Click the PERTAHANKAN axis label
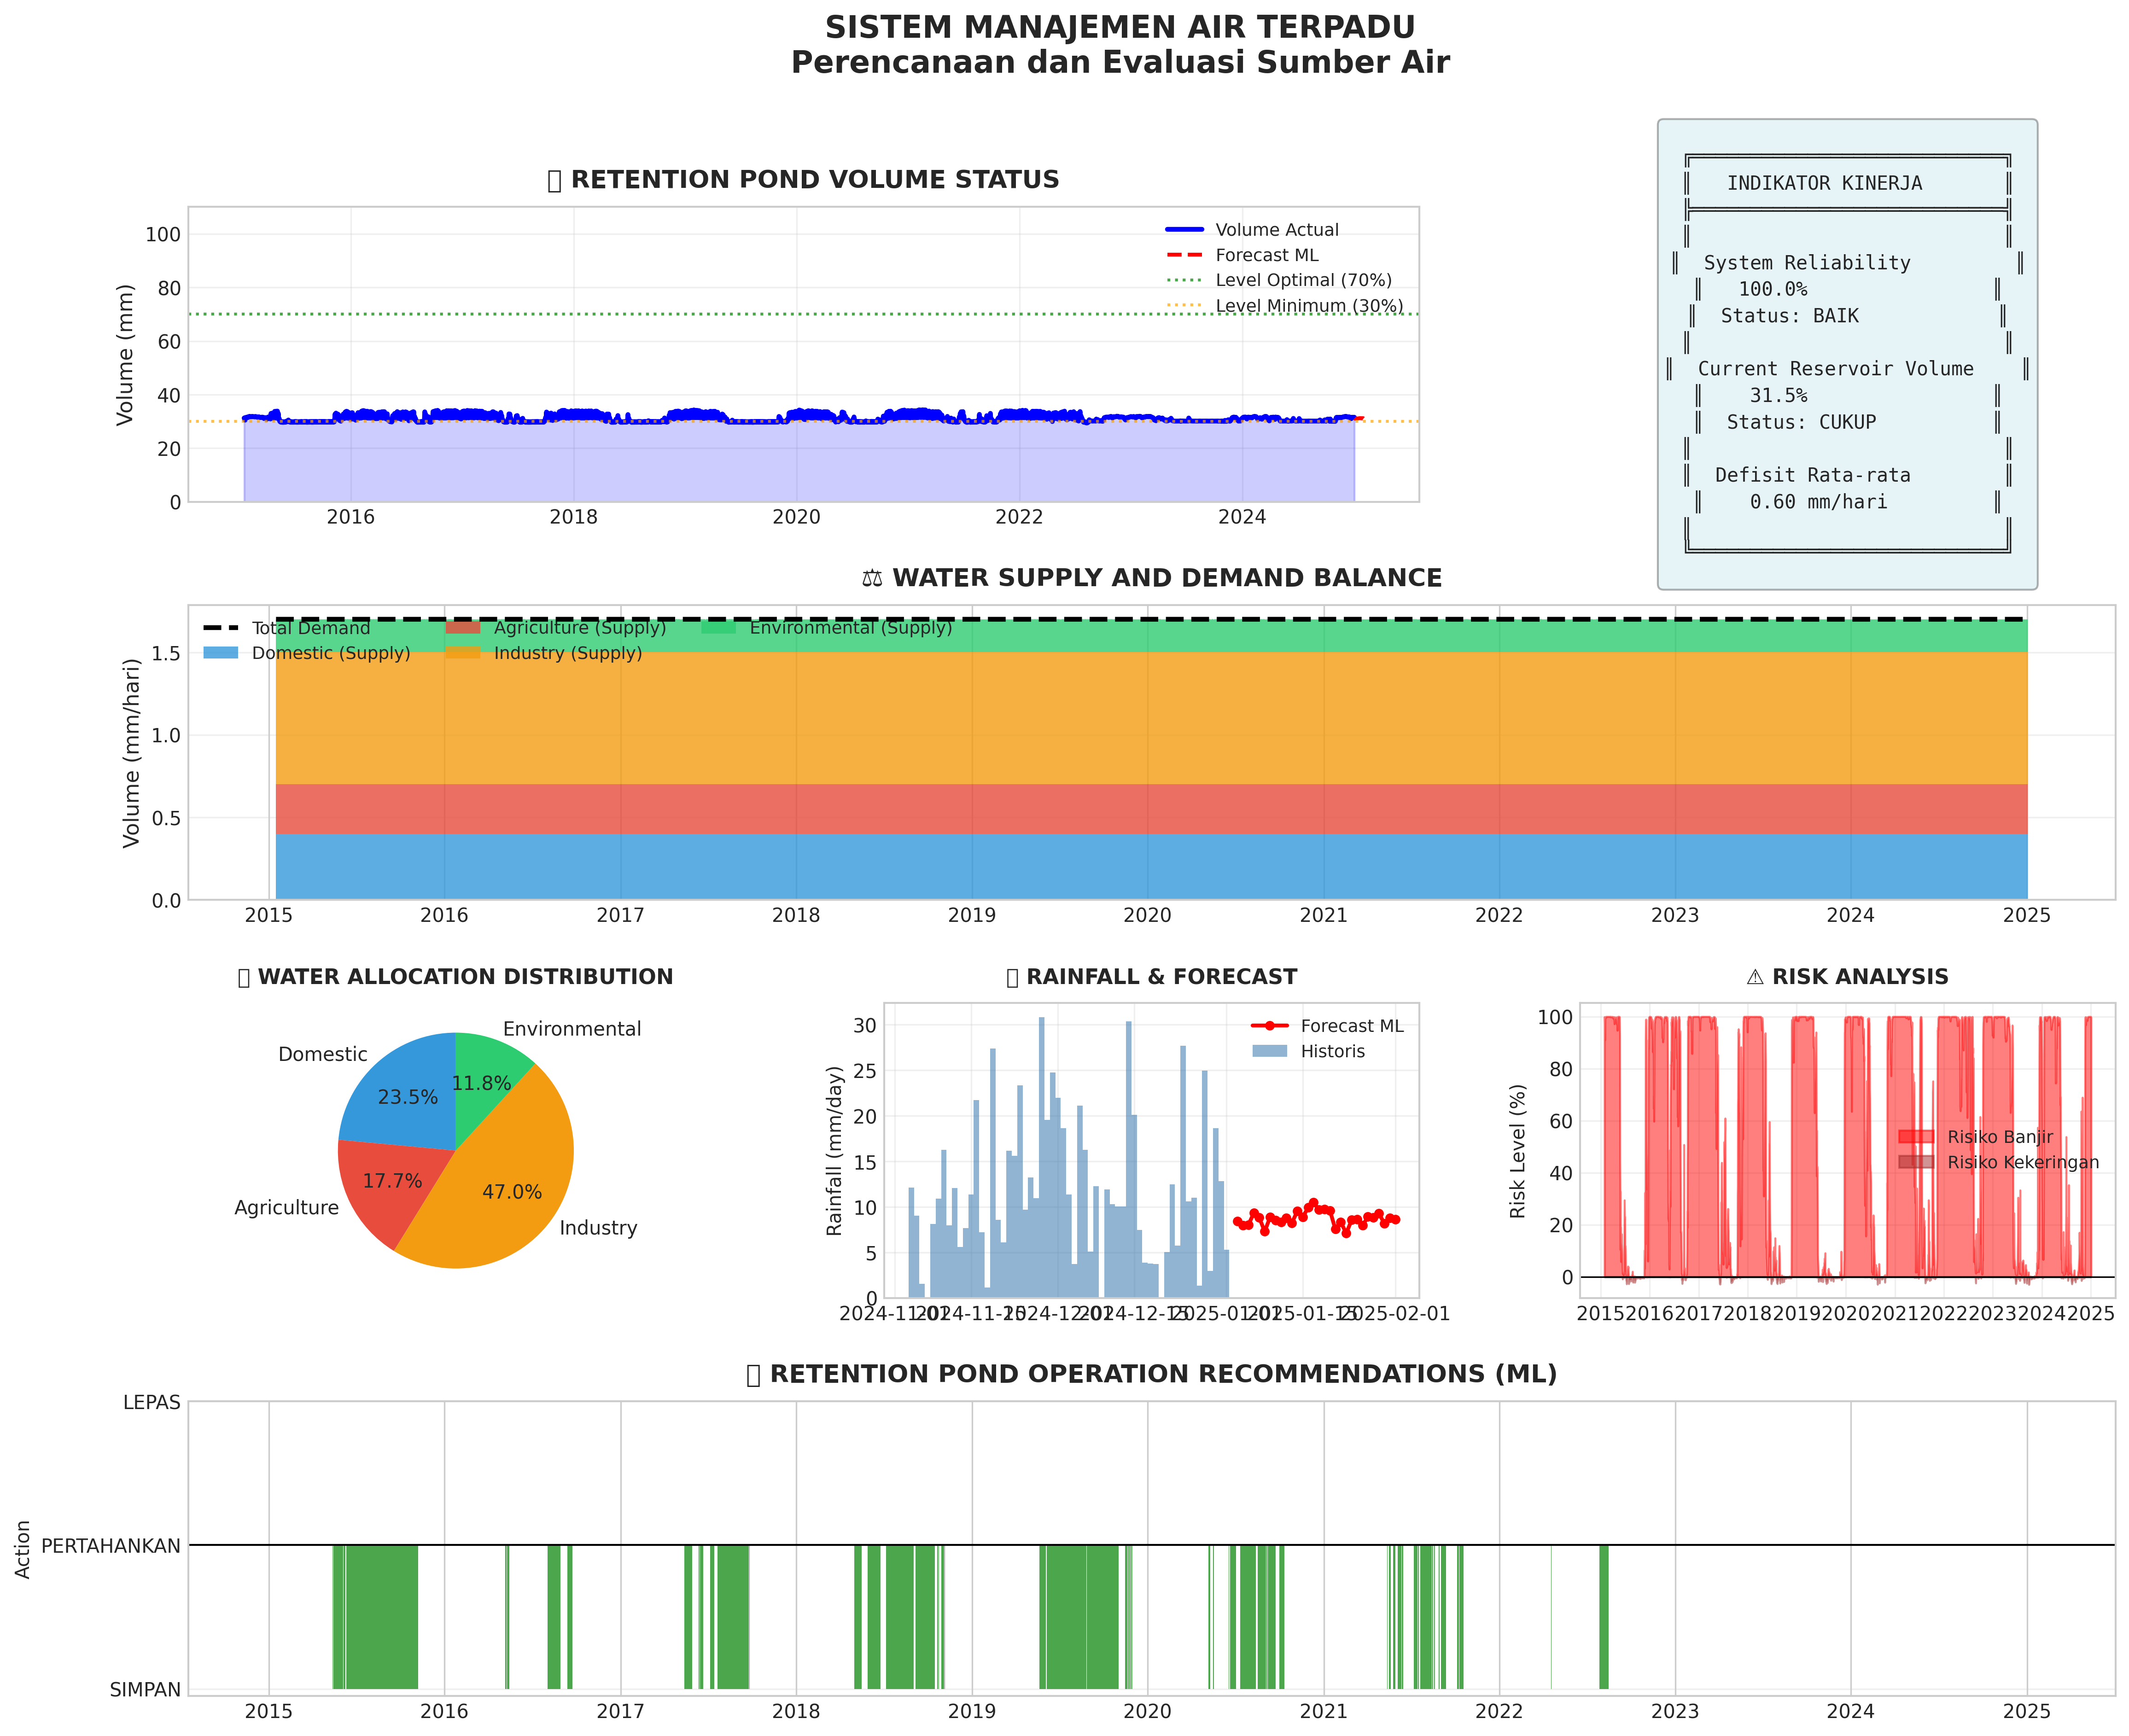Viewport: 2129px width, 1736px height. point(111,1546)
